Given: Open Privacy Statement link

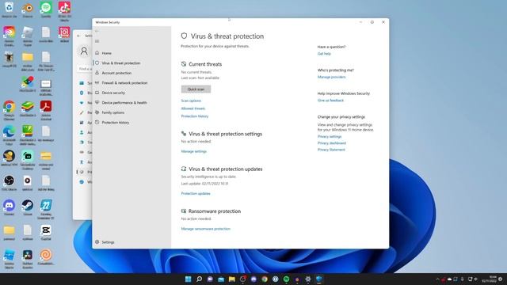Looking at the screenshot, I should pos(331,150).
